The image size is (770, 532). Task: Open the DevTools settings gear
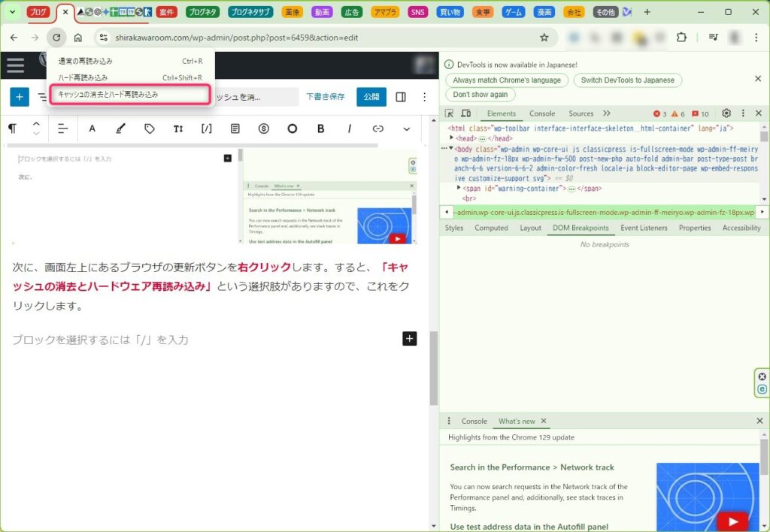(x=726, y=113)
